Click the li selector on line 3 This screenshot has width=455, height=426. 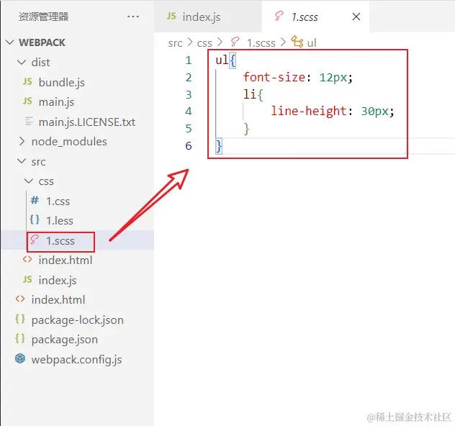[250, 94]
